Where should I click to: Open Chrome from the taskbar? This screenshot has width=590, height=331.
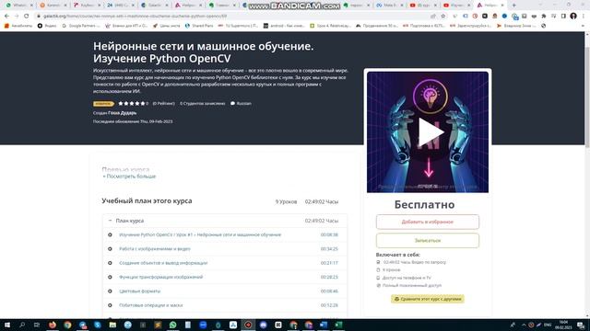67,325
